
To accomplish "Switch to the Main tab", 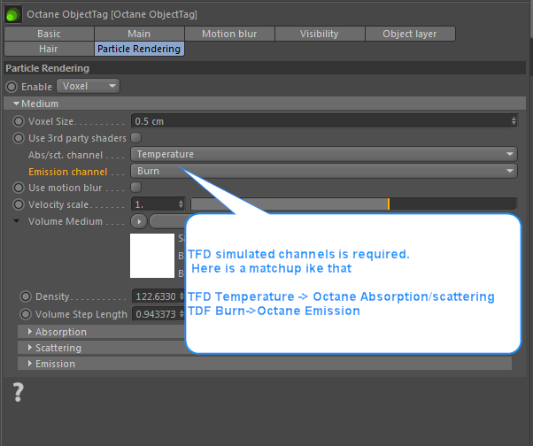I will click(139, 34).
